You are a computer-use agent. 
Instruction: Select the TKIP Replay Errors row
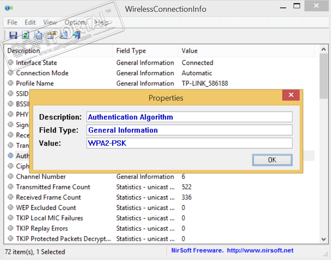[x=159, y=228]
